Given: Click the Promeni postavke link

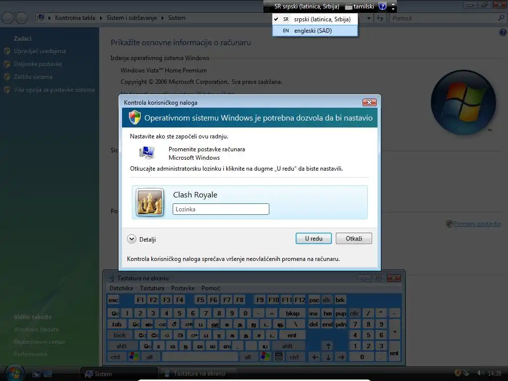Looking at the screenshot, I should point(477,224).
